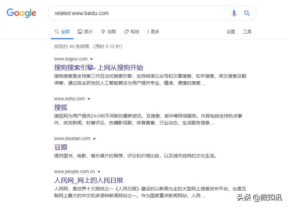
Task: Open the 豆瓣 result link
Action: 61,147
